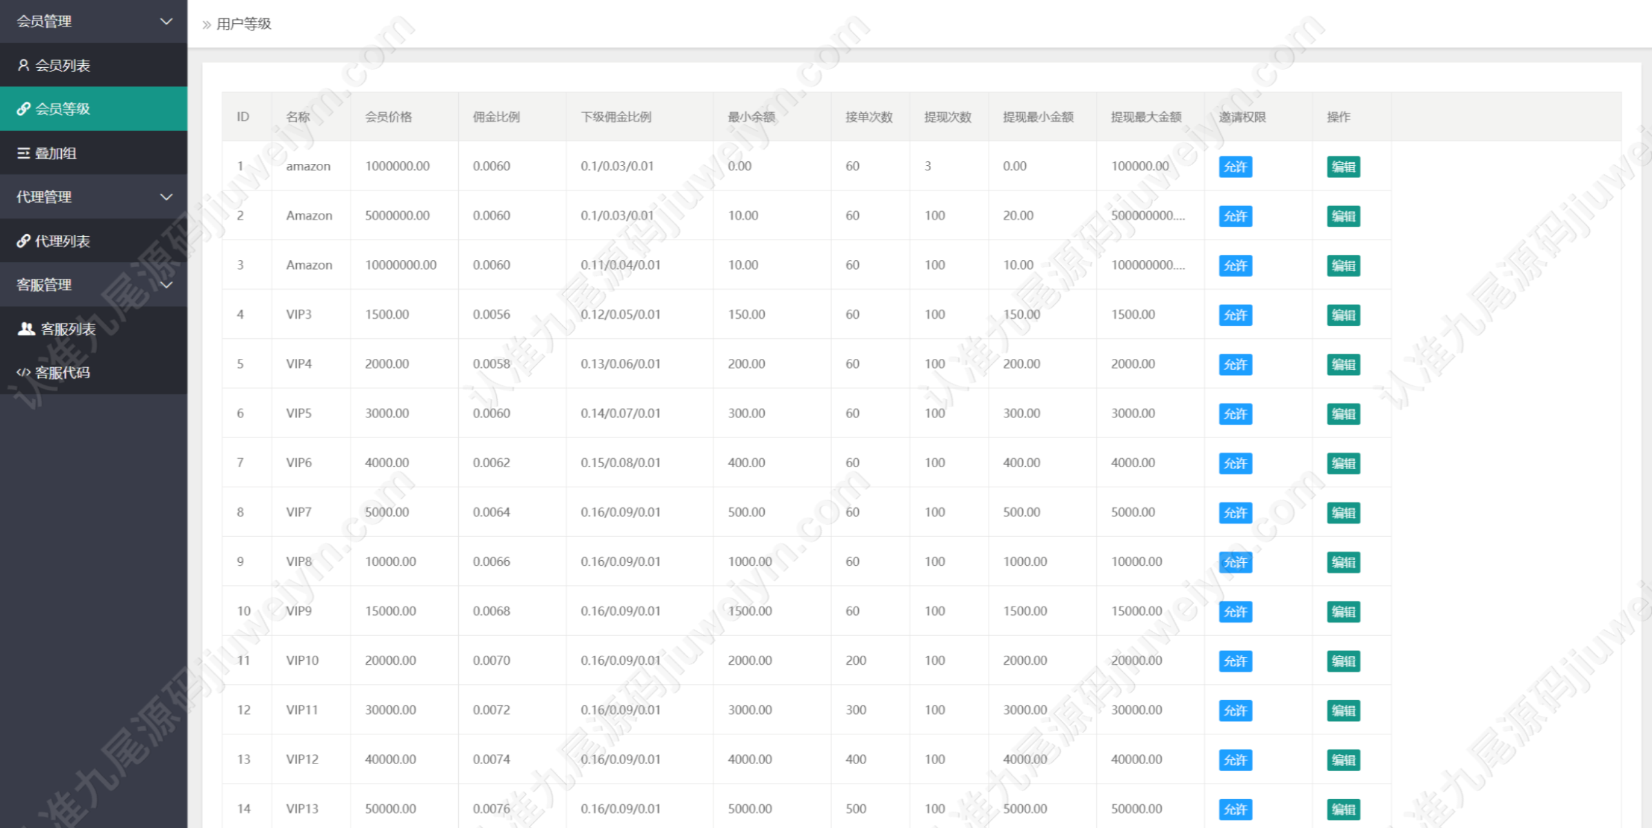Screen dimensions: 1652x828
Task: Click 编辑 button for the VIP13 row
Action: [x=1344, y=809]
